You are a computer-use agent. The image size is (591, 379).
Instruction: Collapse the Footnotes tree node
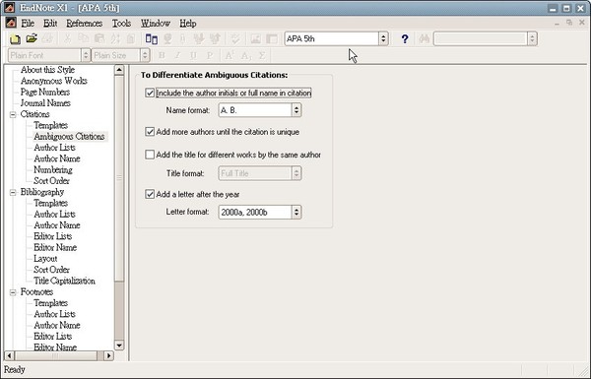click(x=13, y=292)
